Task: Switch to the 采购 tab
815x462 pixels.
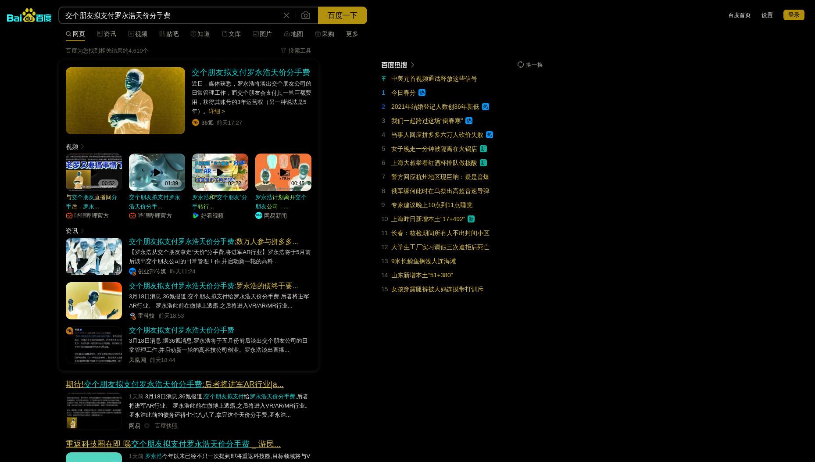Action: click(x=325, y=34)
